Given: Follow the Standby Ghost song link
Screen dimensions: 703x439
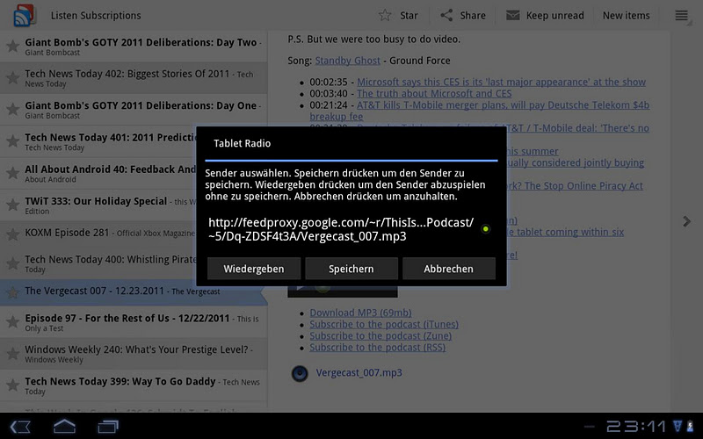Looking at the screenshot, I should 347,61.
